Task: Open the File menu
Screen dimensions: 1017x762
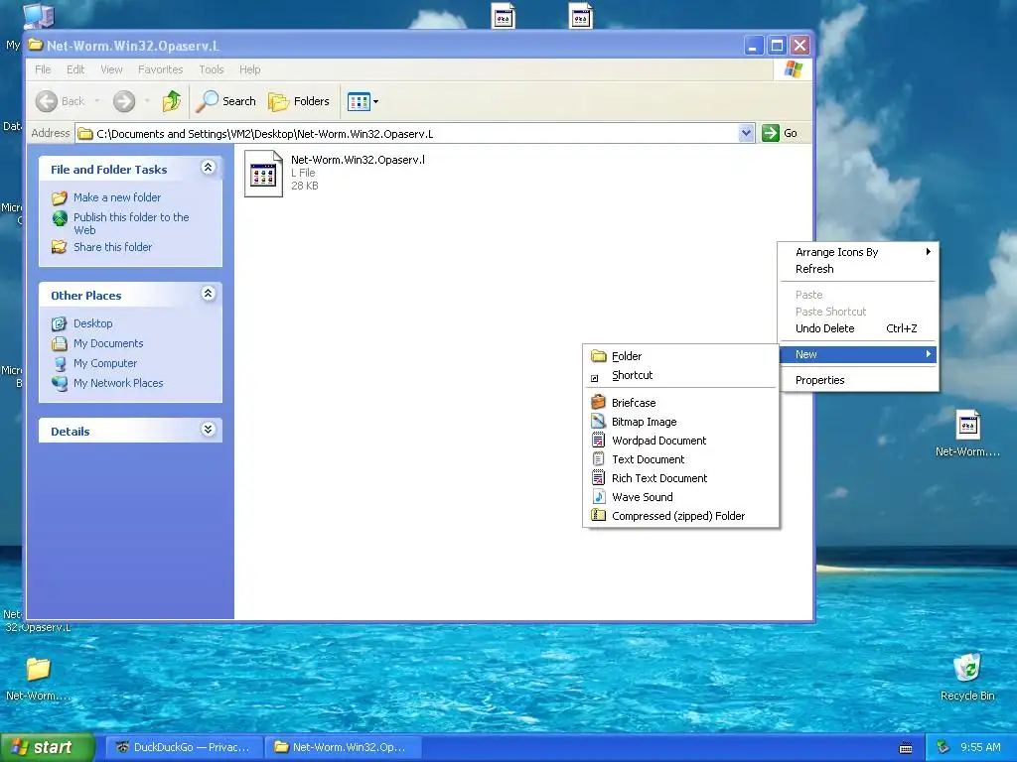Action: (43, 69)
